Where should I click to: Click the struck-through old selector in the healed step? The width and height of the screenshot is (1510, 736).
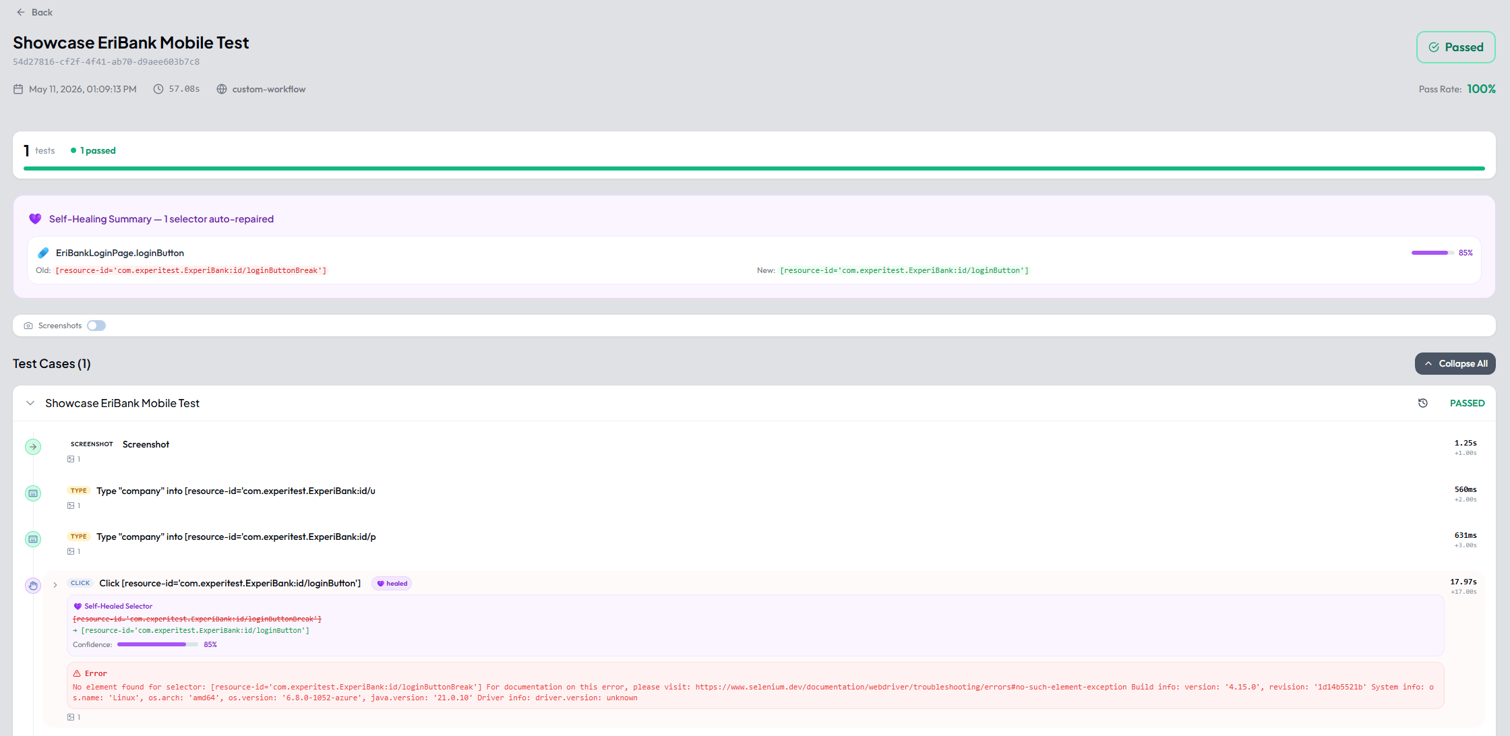(x=197, y=619)
